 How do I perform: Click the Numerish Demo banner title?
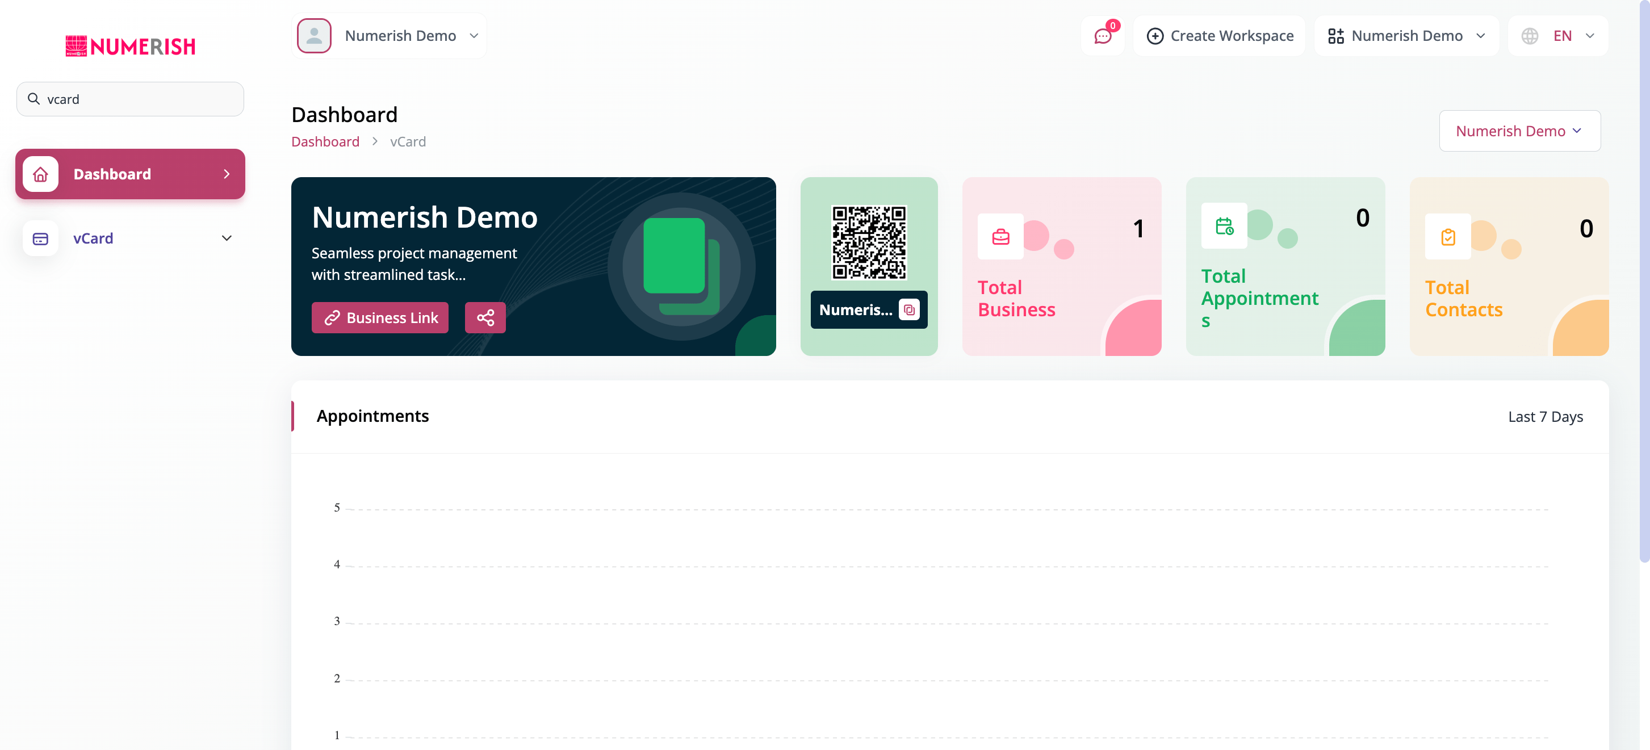point(425,217)
